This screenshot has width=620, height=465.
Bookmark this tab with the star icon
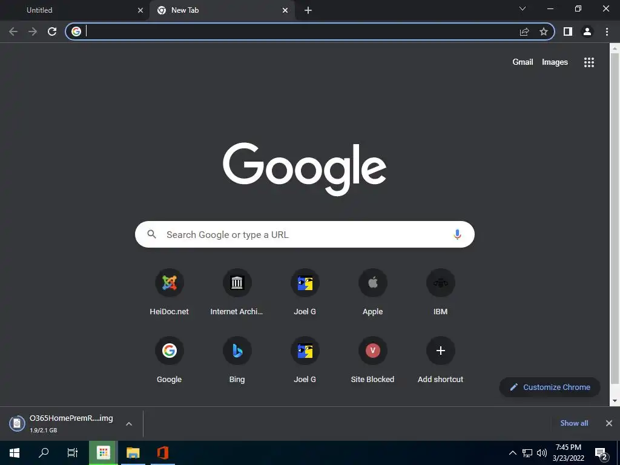coord(544,31)
